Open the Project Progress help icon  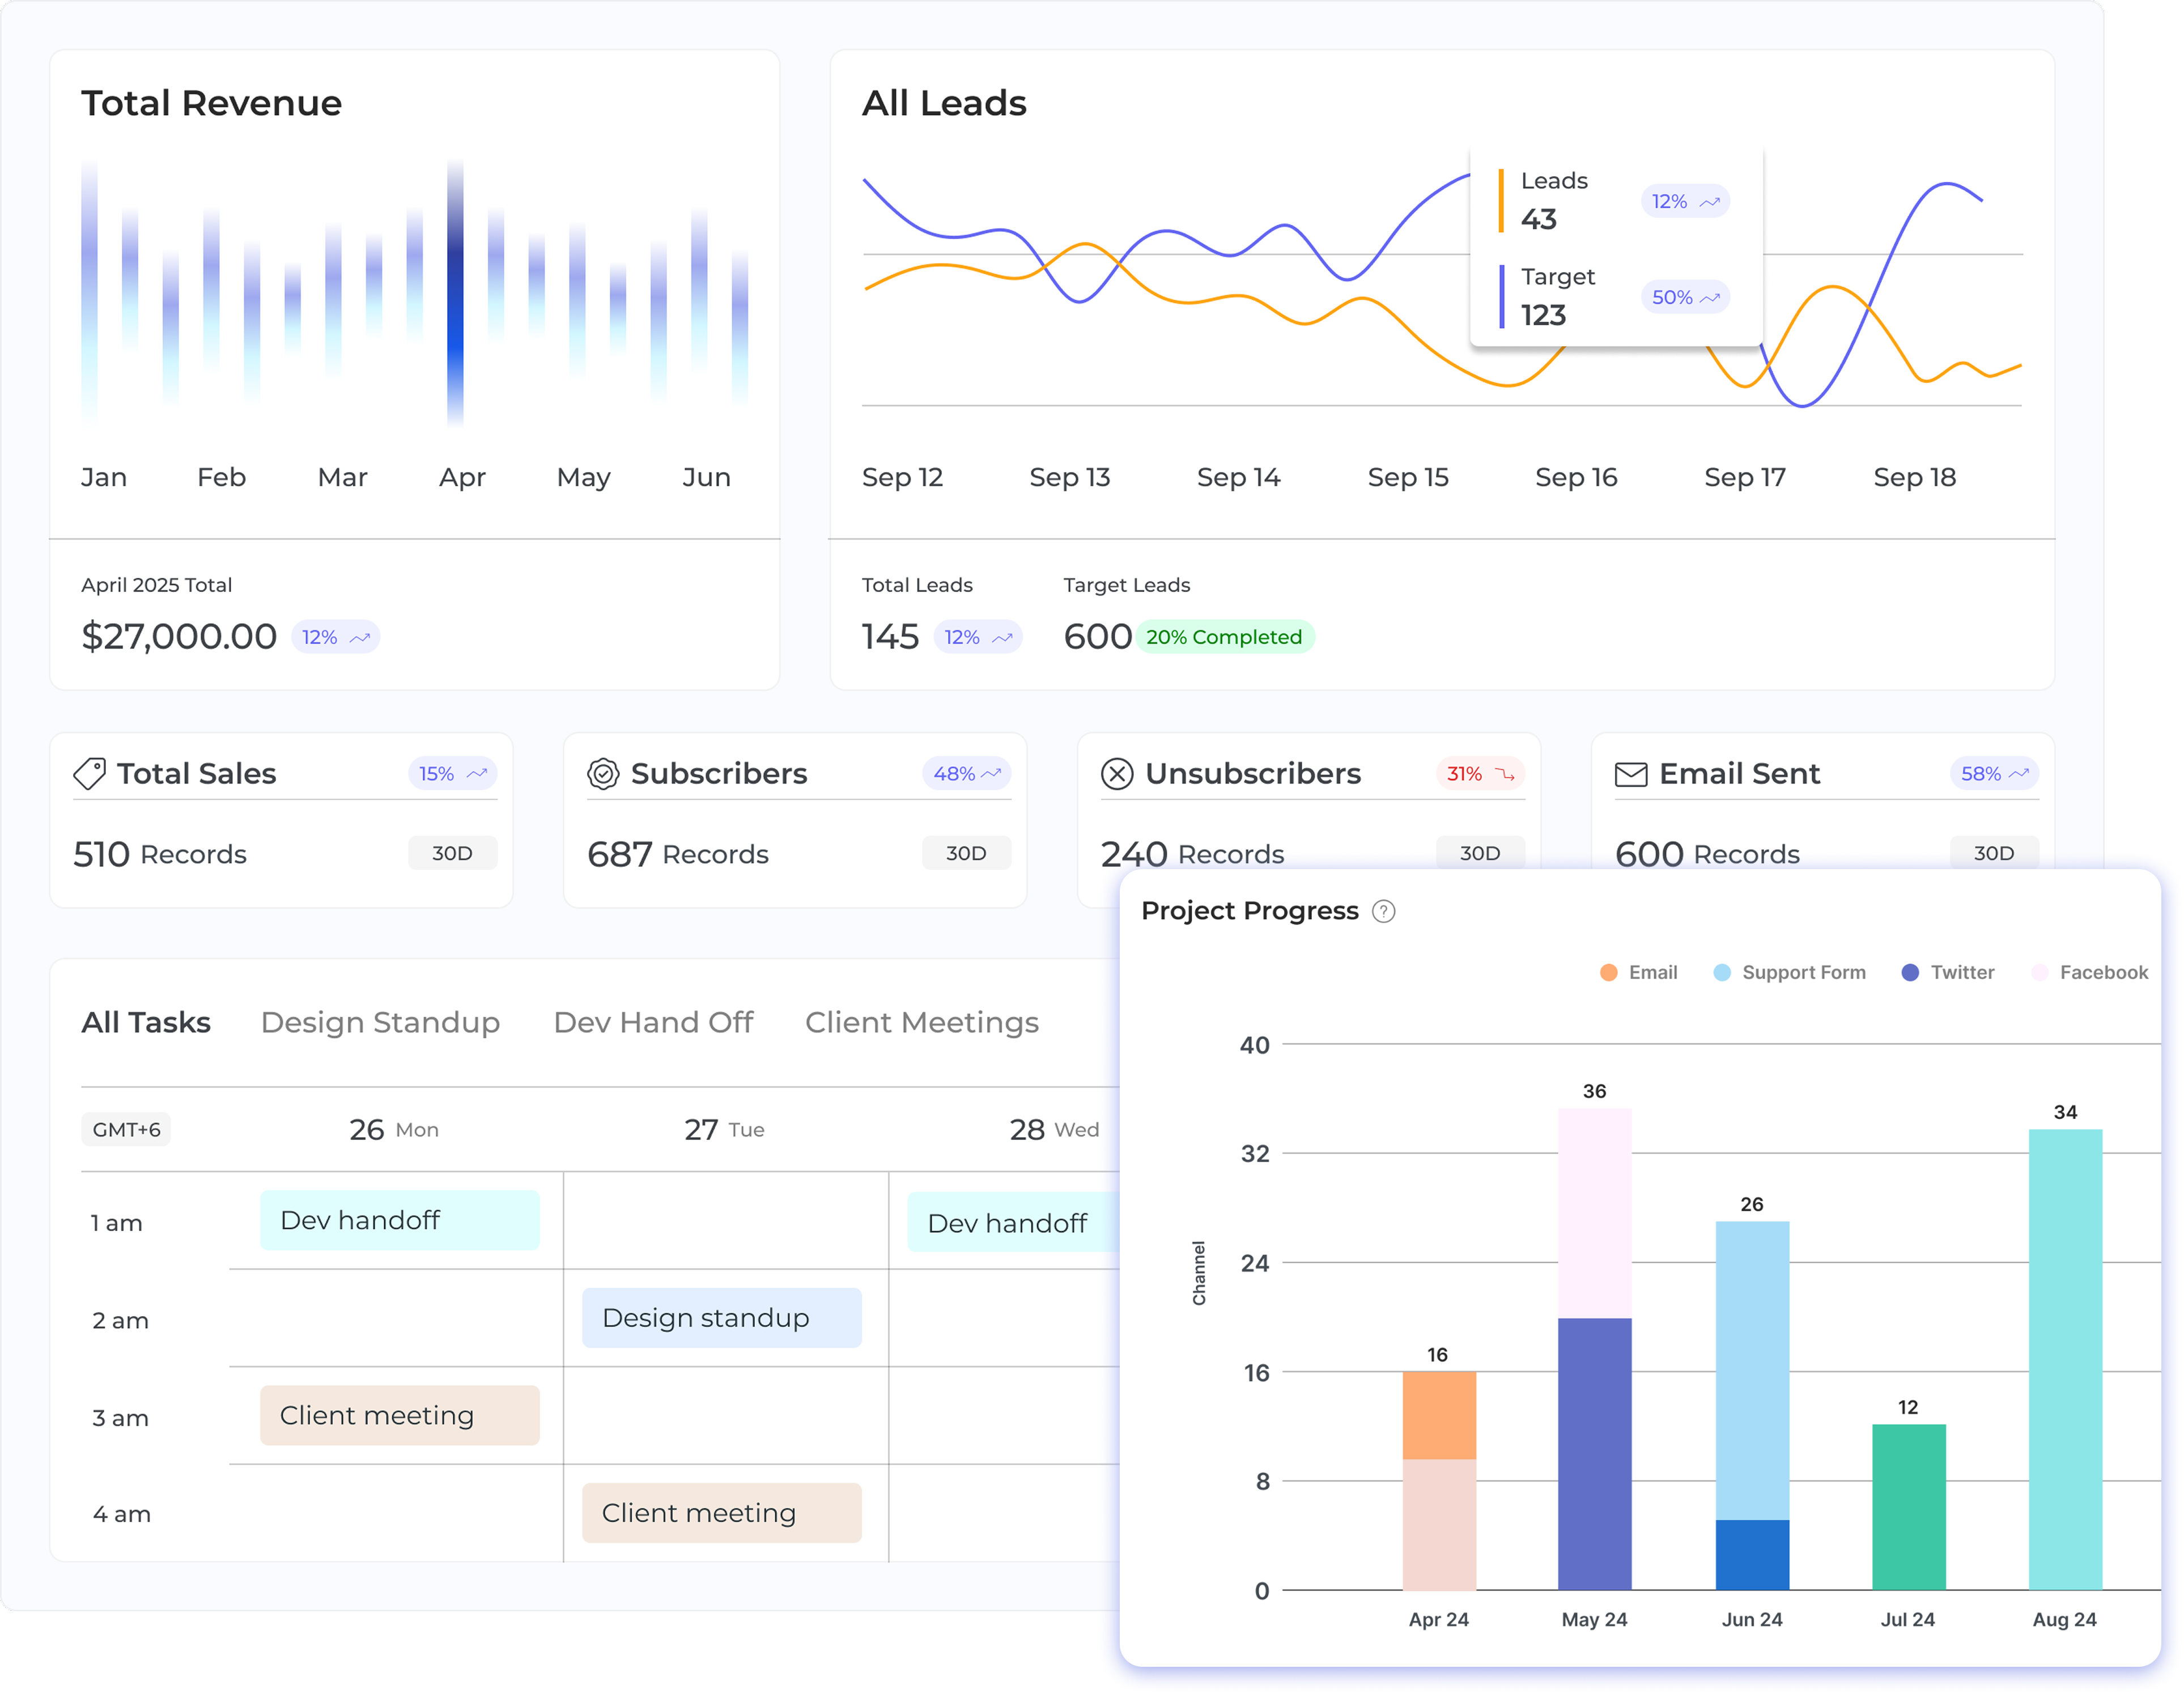pyautogui.click(x=1383, y=911)
